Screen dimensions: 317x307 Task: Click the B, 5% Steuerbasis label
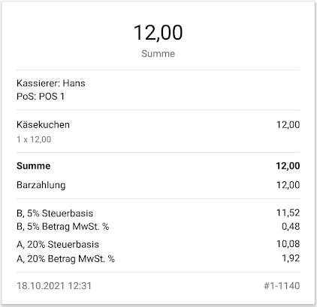[55, 213]
